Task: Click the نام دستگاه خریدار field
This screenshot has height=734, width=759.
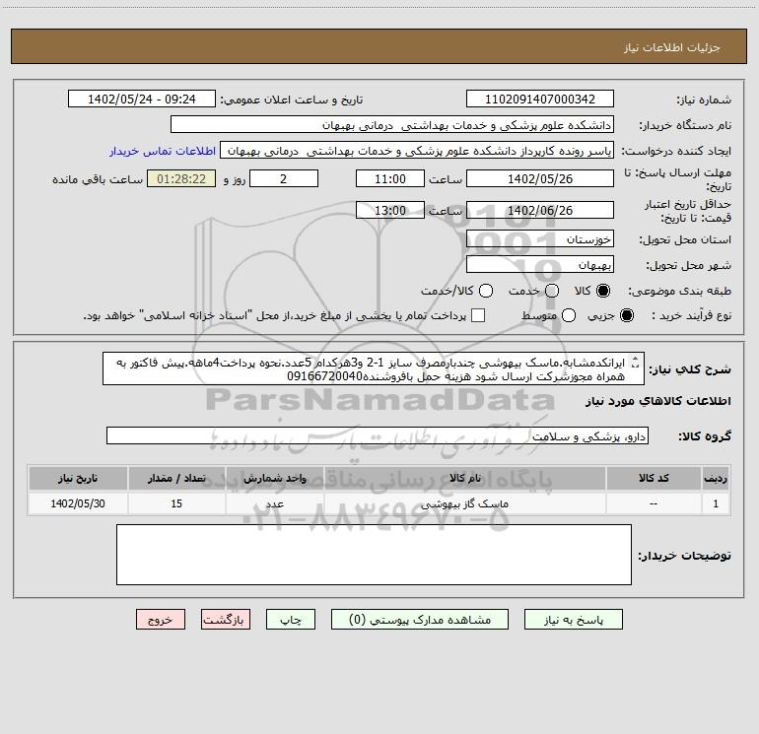Action: click(x=392, y=125)
